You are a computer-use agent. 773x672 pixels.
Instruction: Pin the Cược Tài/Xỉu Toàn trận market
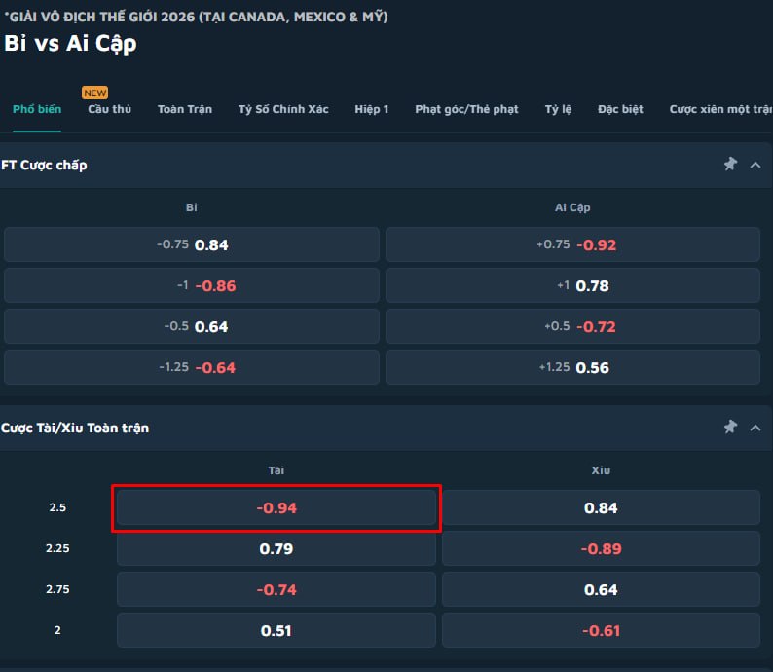pyautogui.click(x=730, y=427)
